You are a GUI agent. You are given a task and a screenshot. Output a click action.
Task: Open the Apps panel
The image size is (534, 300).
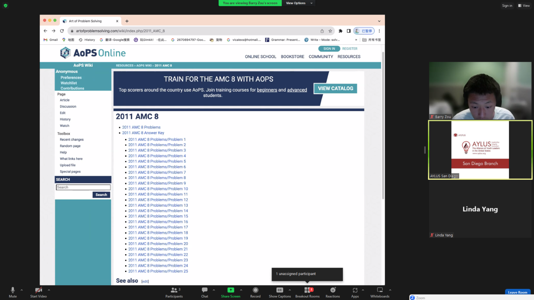tap(355, 292)
